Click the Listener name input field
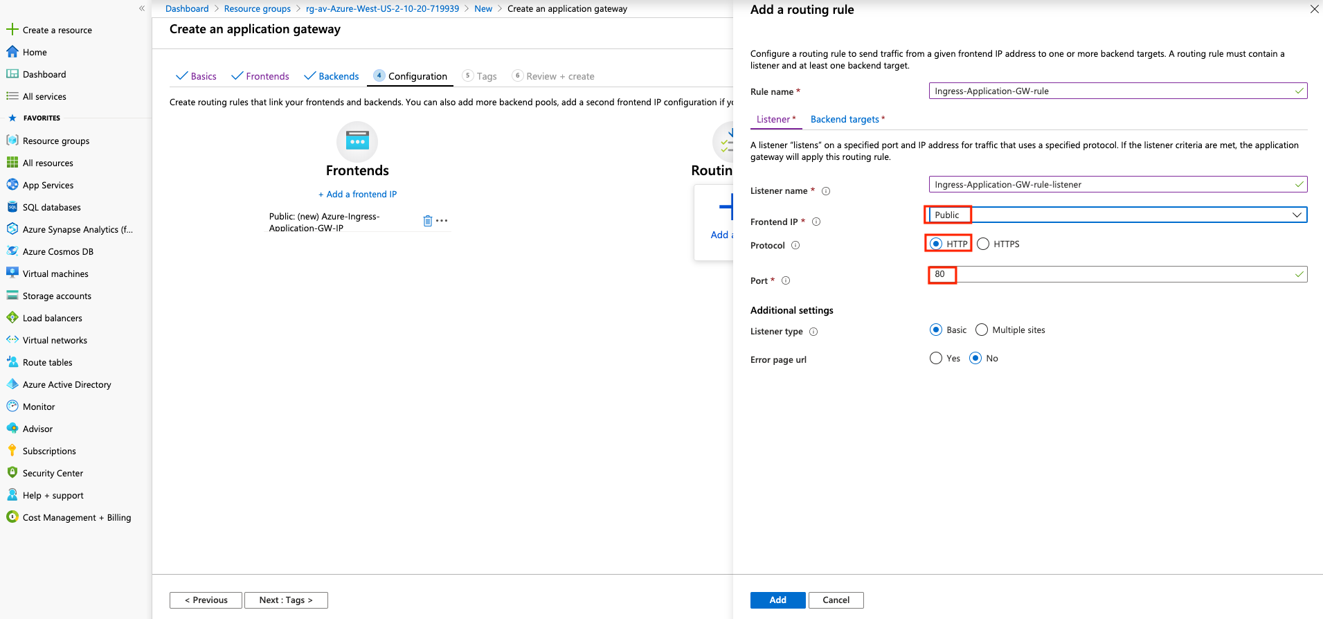Screen dimensions: 1323x619 (x=1118, y=184)
